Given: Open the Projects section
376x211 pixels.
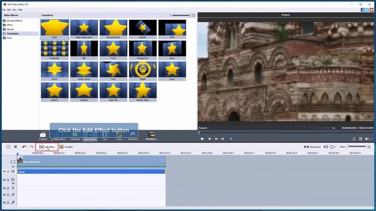Looking at the screenshot, I should tap(43, 135).
